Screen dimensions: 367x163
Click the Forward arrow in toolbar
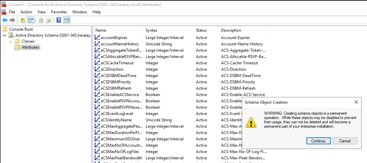[x=12, y=20]
